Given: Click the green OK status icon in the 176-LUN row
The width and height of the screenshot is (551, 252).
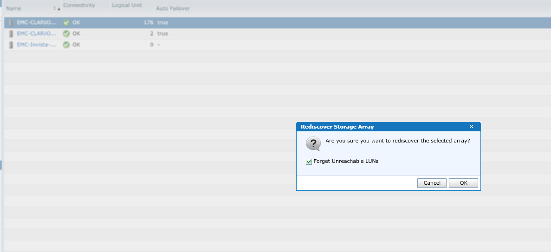Looking at the screenshot, I should (66, 22).
